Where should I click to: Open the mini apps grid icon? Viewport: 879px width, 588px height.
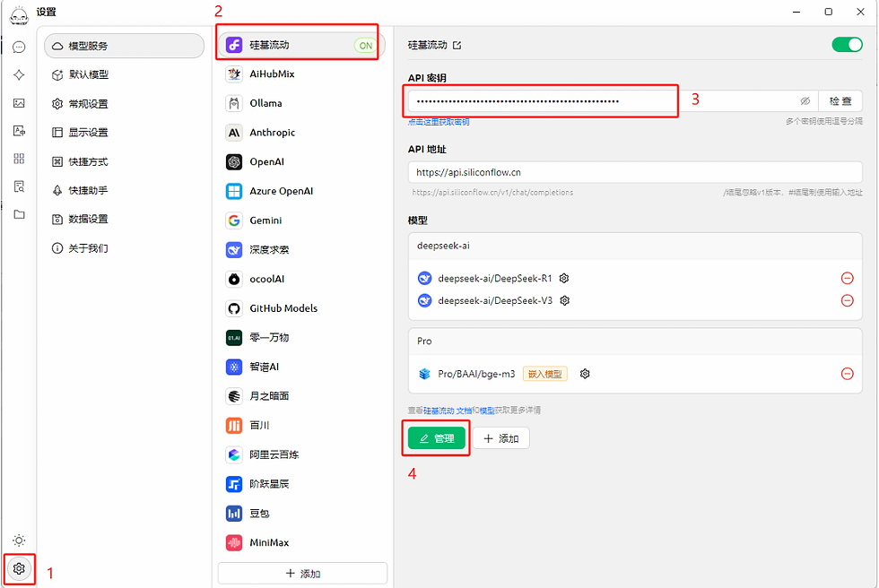(19, 159)
